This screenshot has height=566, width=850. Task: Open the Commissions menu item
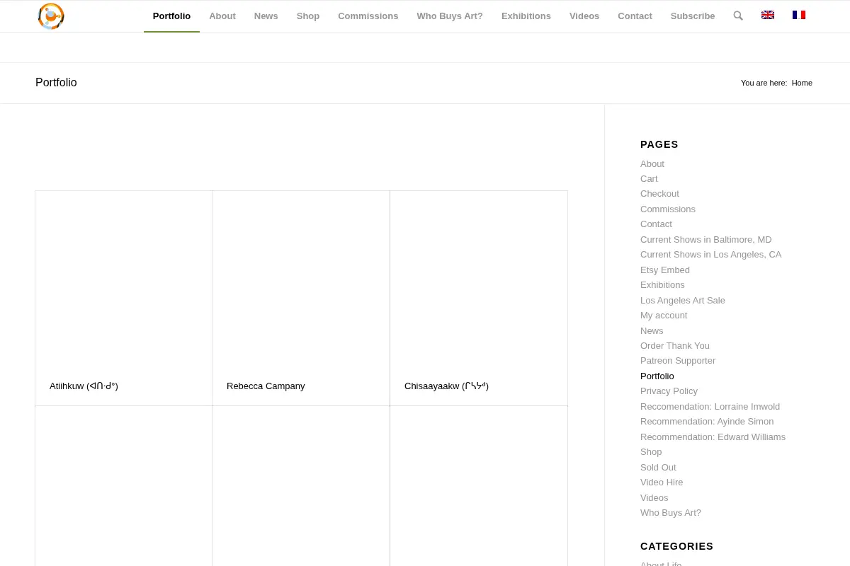(368, 16)
